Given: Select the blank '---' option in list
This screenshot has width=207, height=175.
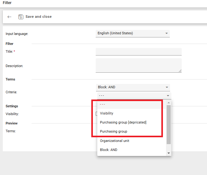Looking at the screenshot, I should pyautogui.click(x=130, y=104).
